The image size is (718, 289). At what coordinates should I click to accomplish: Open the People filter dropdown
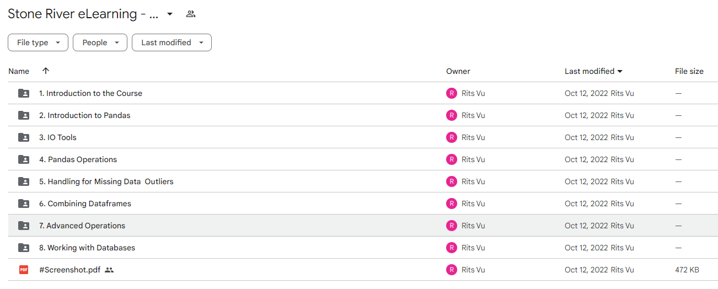(100, 42)
